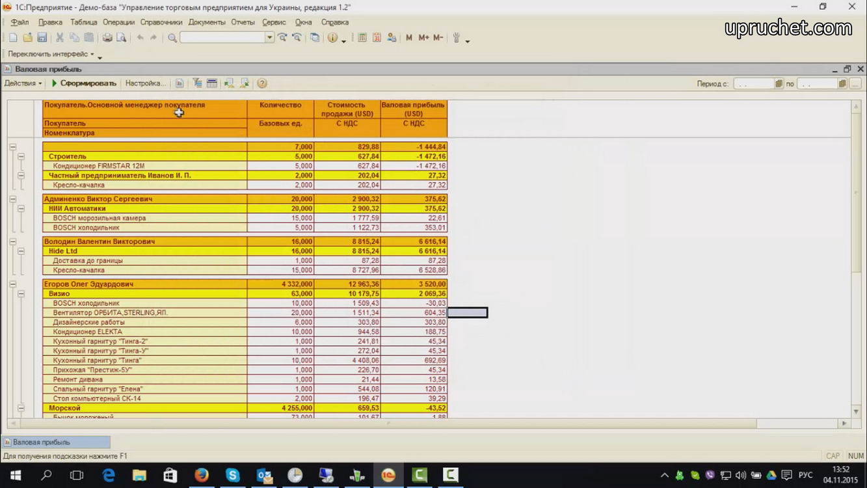Click the M memory button
Image resolution: width=867 pixels, height=488 pixels.
(409, 38)
